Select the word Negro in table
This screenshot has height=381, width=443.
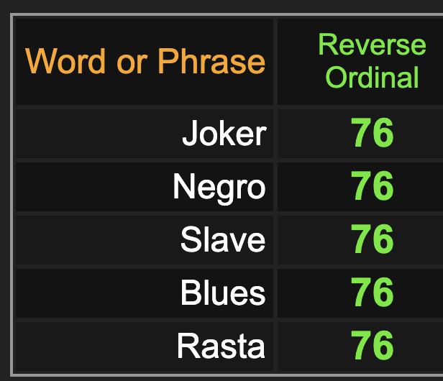(x=219, y=187)
